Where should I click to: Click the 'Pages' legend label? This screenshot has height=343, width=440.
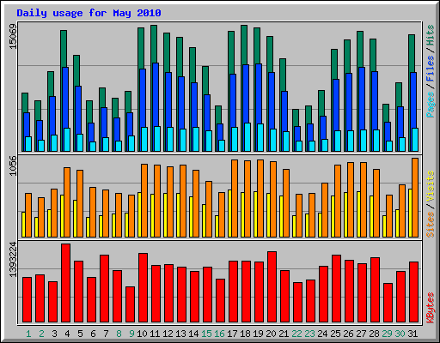click(x=431, y=105)
